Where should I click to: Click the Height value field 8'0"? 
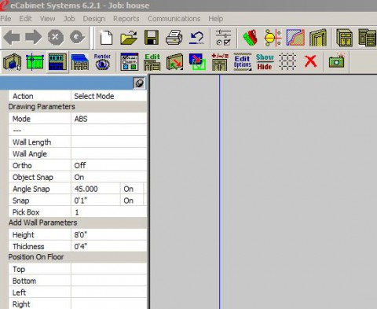[x=108, y=234]
